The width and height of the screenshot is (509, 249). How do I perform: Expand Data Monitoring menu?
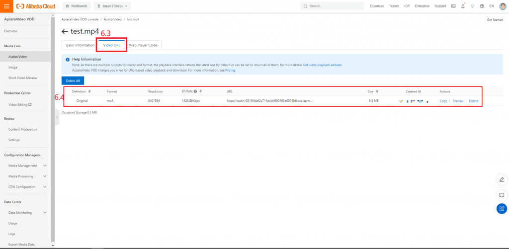tap(45, 213)
